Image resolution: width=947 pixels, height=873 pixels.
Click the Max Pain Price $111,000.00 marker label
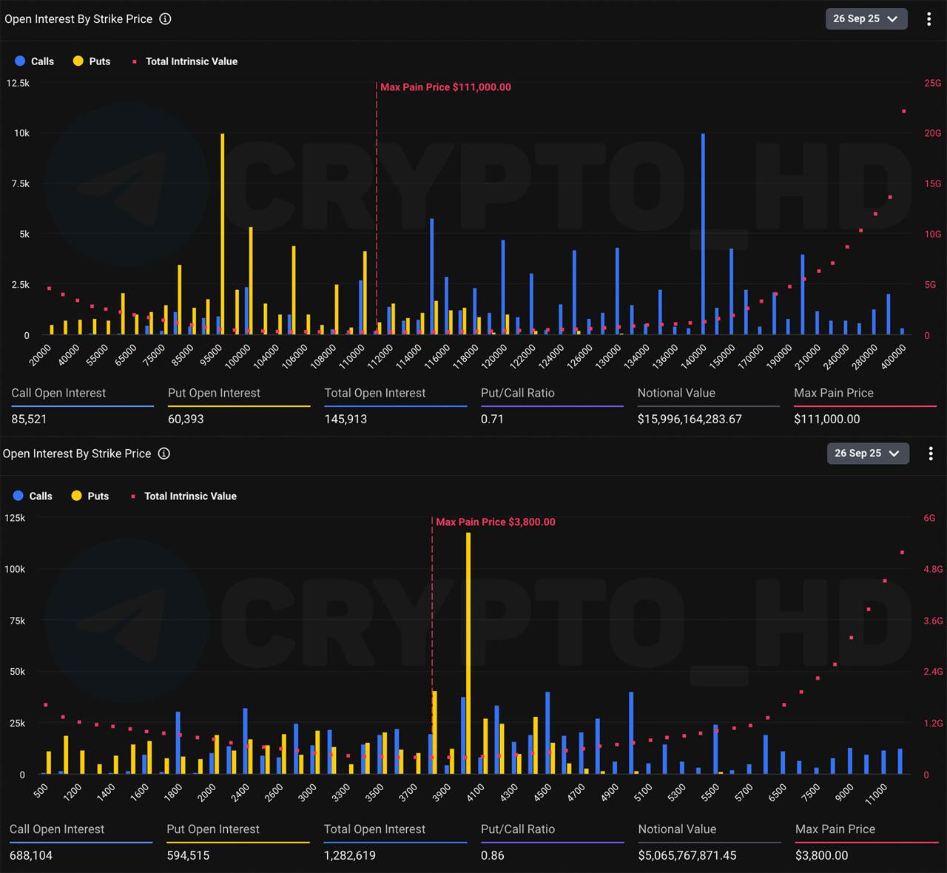click(445, 87)
